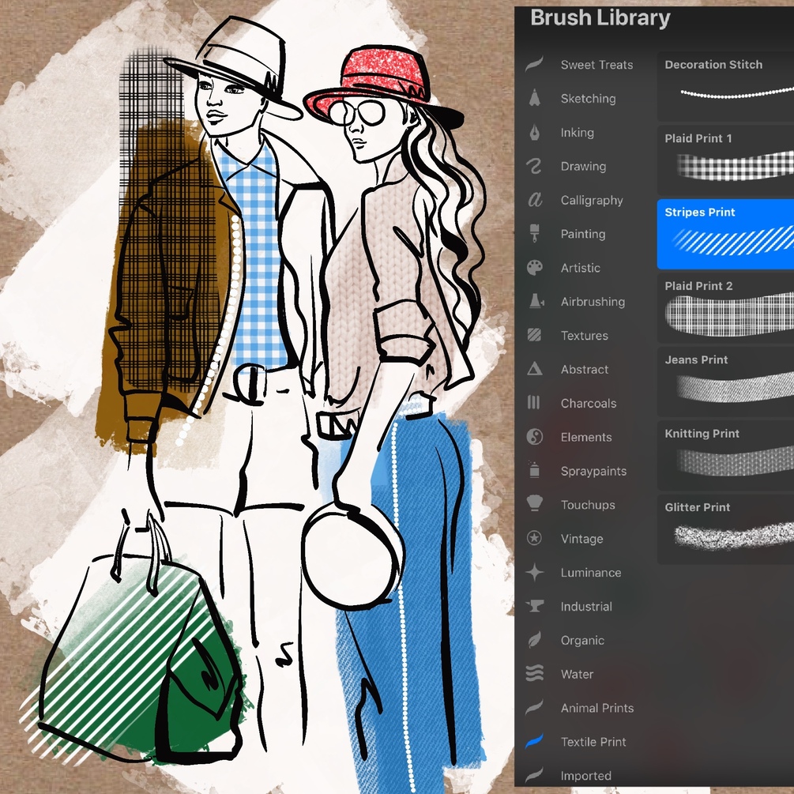Click the Vintage star icon
Screen dimensions: 794x794
(x=534, y=538)
